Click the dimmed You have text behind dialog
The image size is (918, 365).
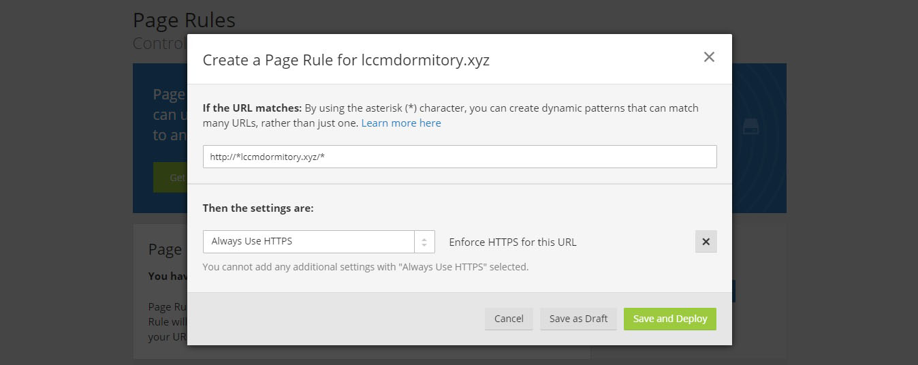click(x=168, y=276)
